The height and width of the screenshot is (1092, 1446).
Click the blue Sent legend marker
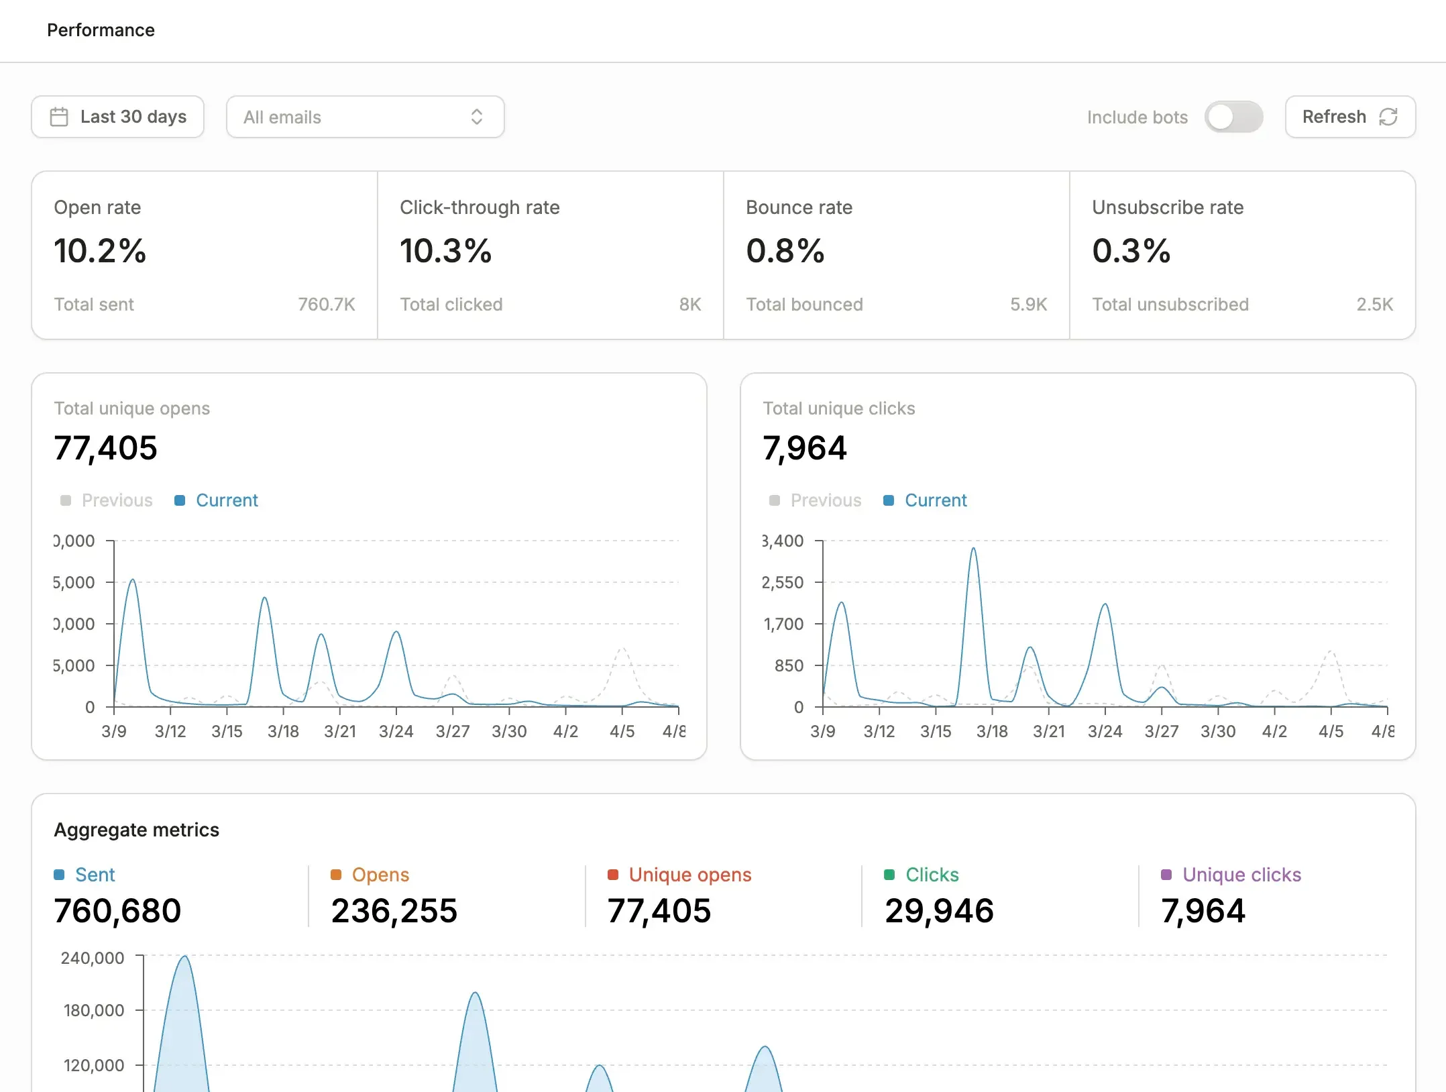[x=60, y=875]
